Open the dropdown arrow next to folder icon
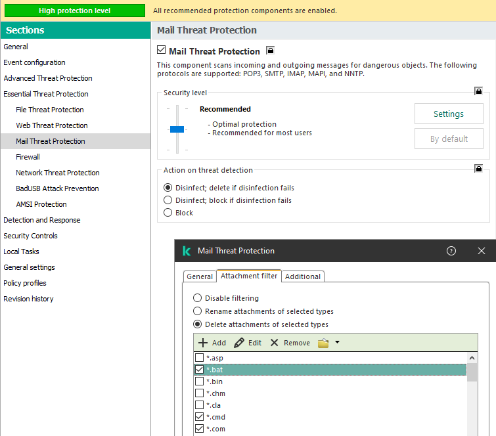The image size is (496, 436). 337,342
